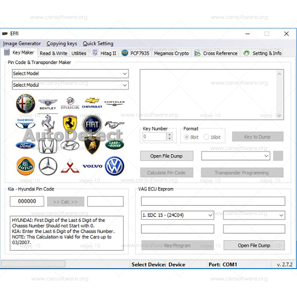
Task: Click the small gray square button
Action: point(278,156)
